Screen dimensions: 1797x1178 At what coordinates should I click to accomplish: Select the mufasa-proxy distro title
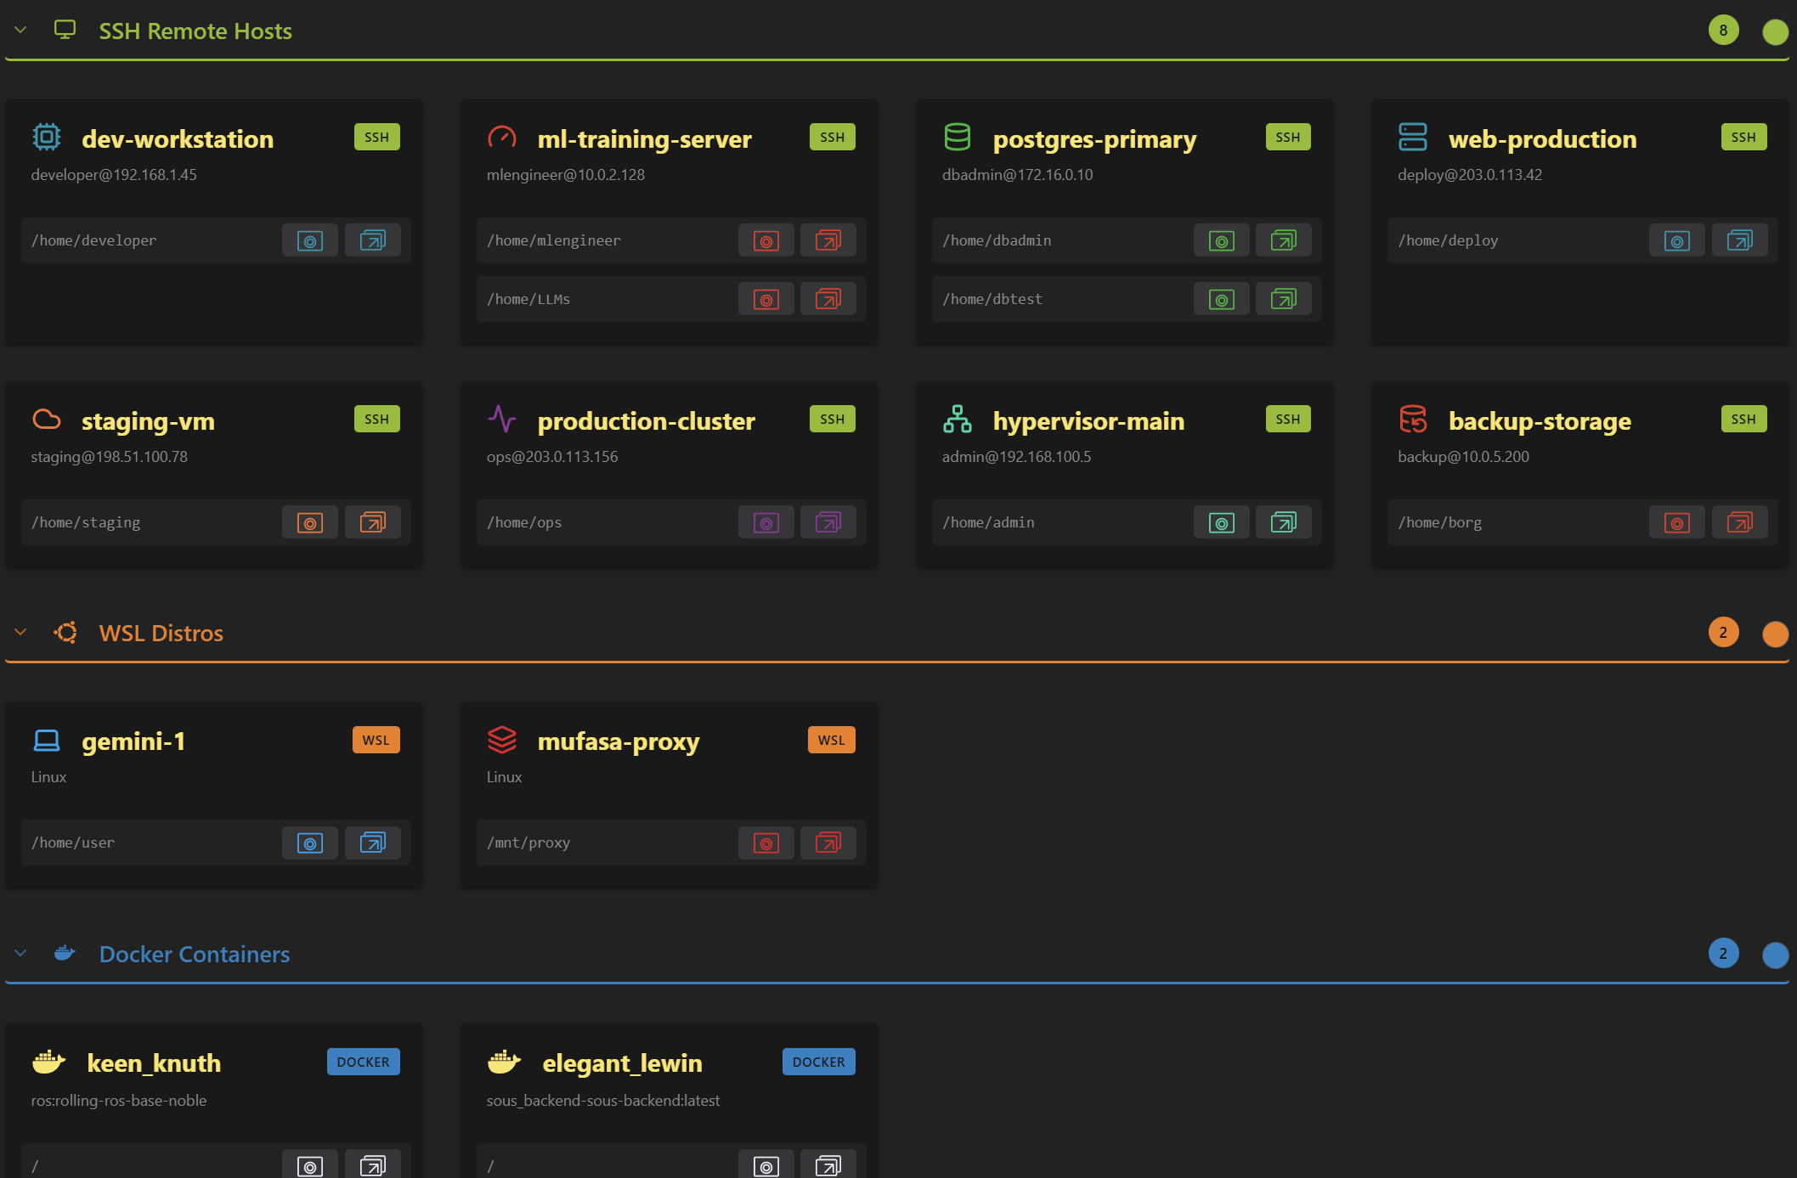[619, 741]
